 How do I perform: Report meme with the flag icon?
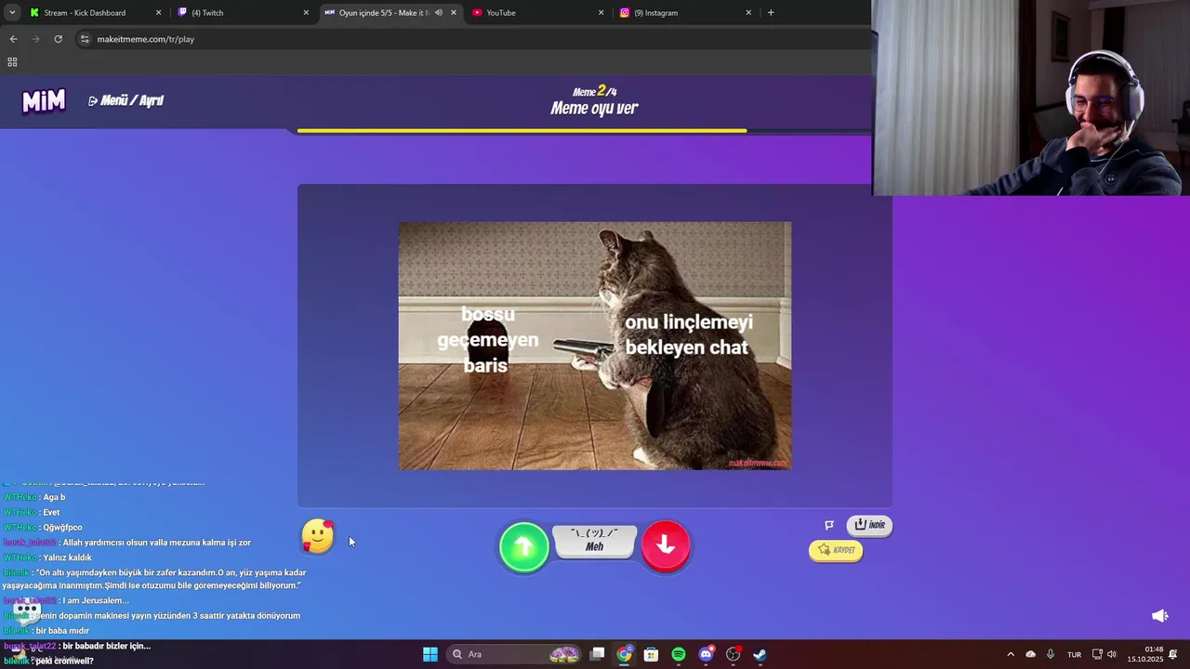click(829, 525)
